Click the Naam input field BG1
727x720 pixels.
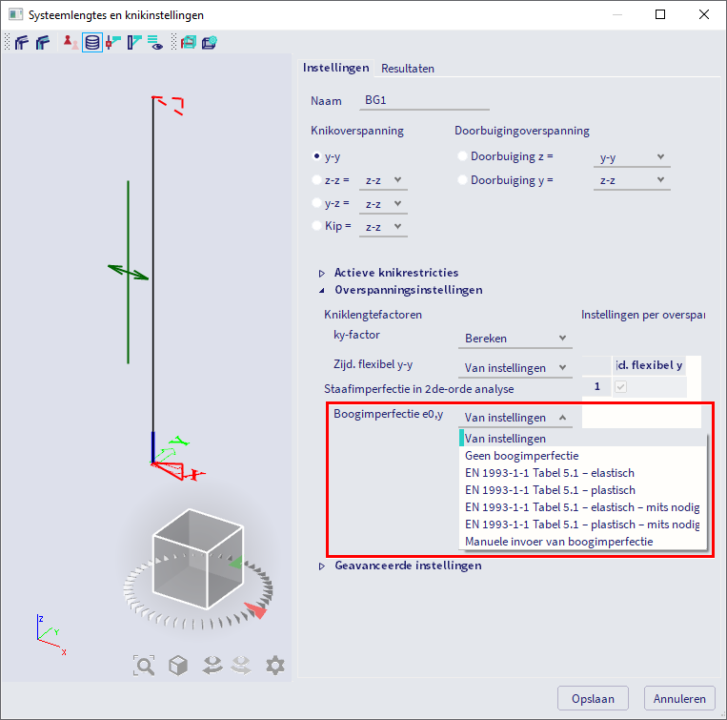(424, 101)
